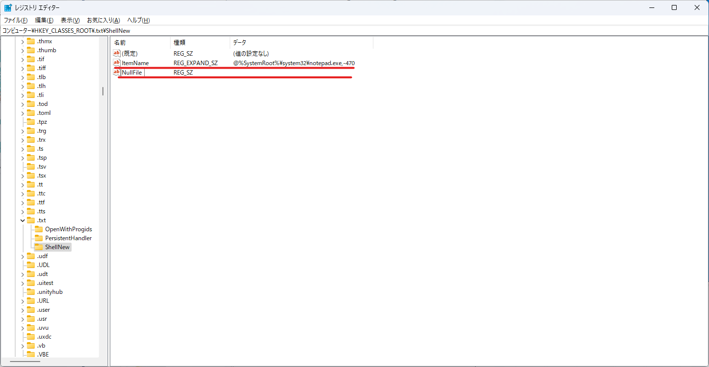Click the vertical scrollbar of the tree pane
The width and height of the screenshot is (709, 367).
tap(103, 92)
